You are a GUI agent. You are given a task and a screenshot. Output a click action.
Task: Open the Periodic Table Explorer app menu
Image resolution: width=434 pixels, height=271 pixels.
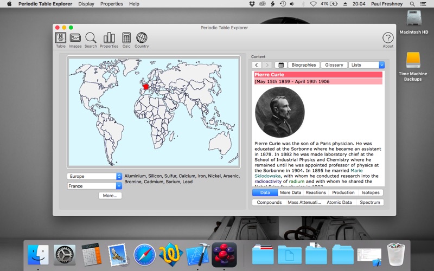[46, 4]
